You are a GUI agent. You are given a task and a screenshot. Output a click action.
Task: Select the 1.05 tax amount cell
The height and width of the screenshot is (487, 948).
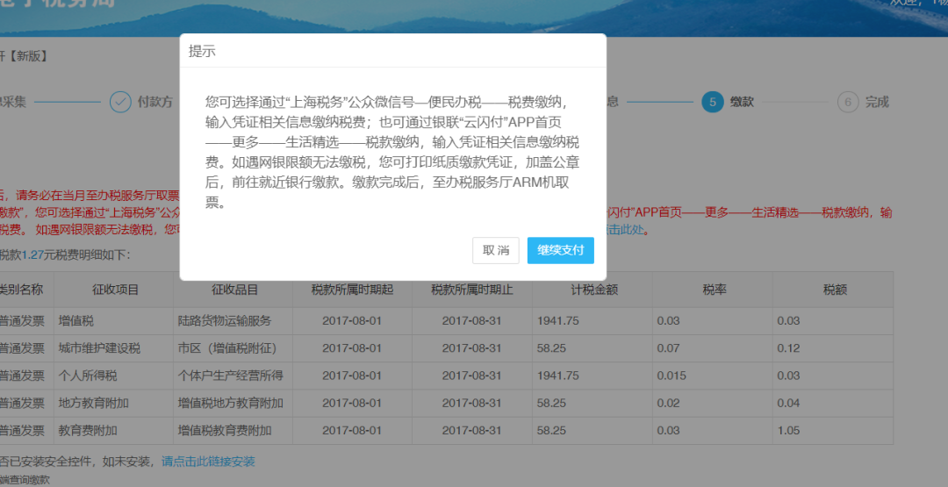789,431
